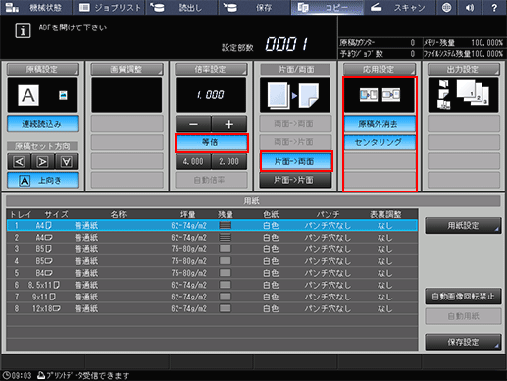The height and width of the screenshot is (381, 507).
Task: Tap the plus zoom ratio button
Action: coord(229,124)
